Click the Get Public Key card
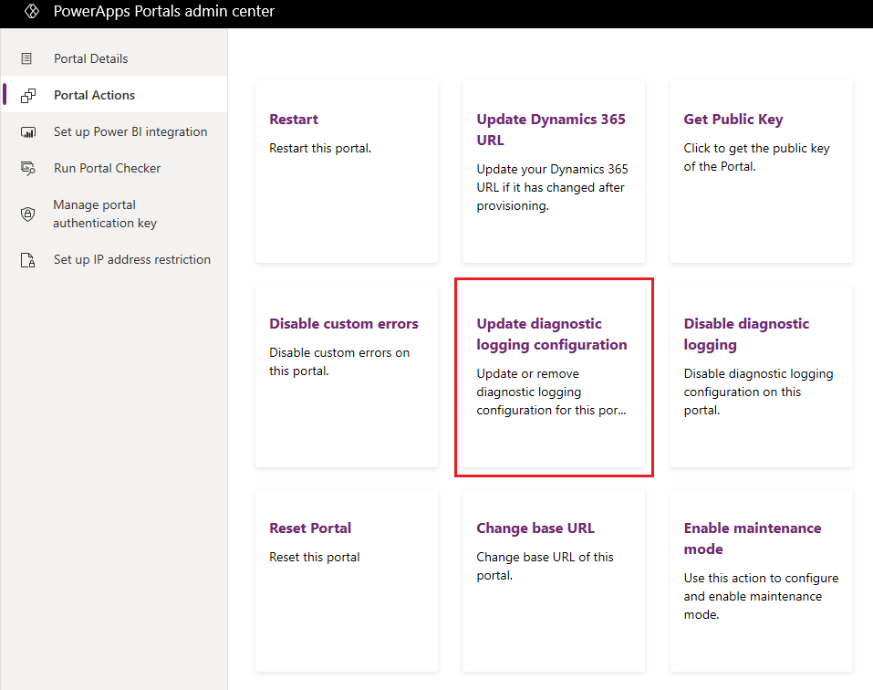The image size is (873, 690). coord(761,172)
